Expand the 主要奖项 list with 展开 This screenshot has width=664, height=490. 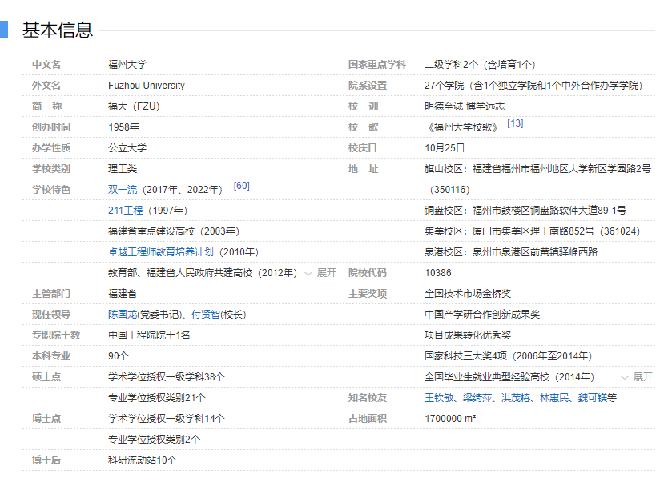point(638,377)
